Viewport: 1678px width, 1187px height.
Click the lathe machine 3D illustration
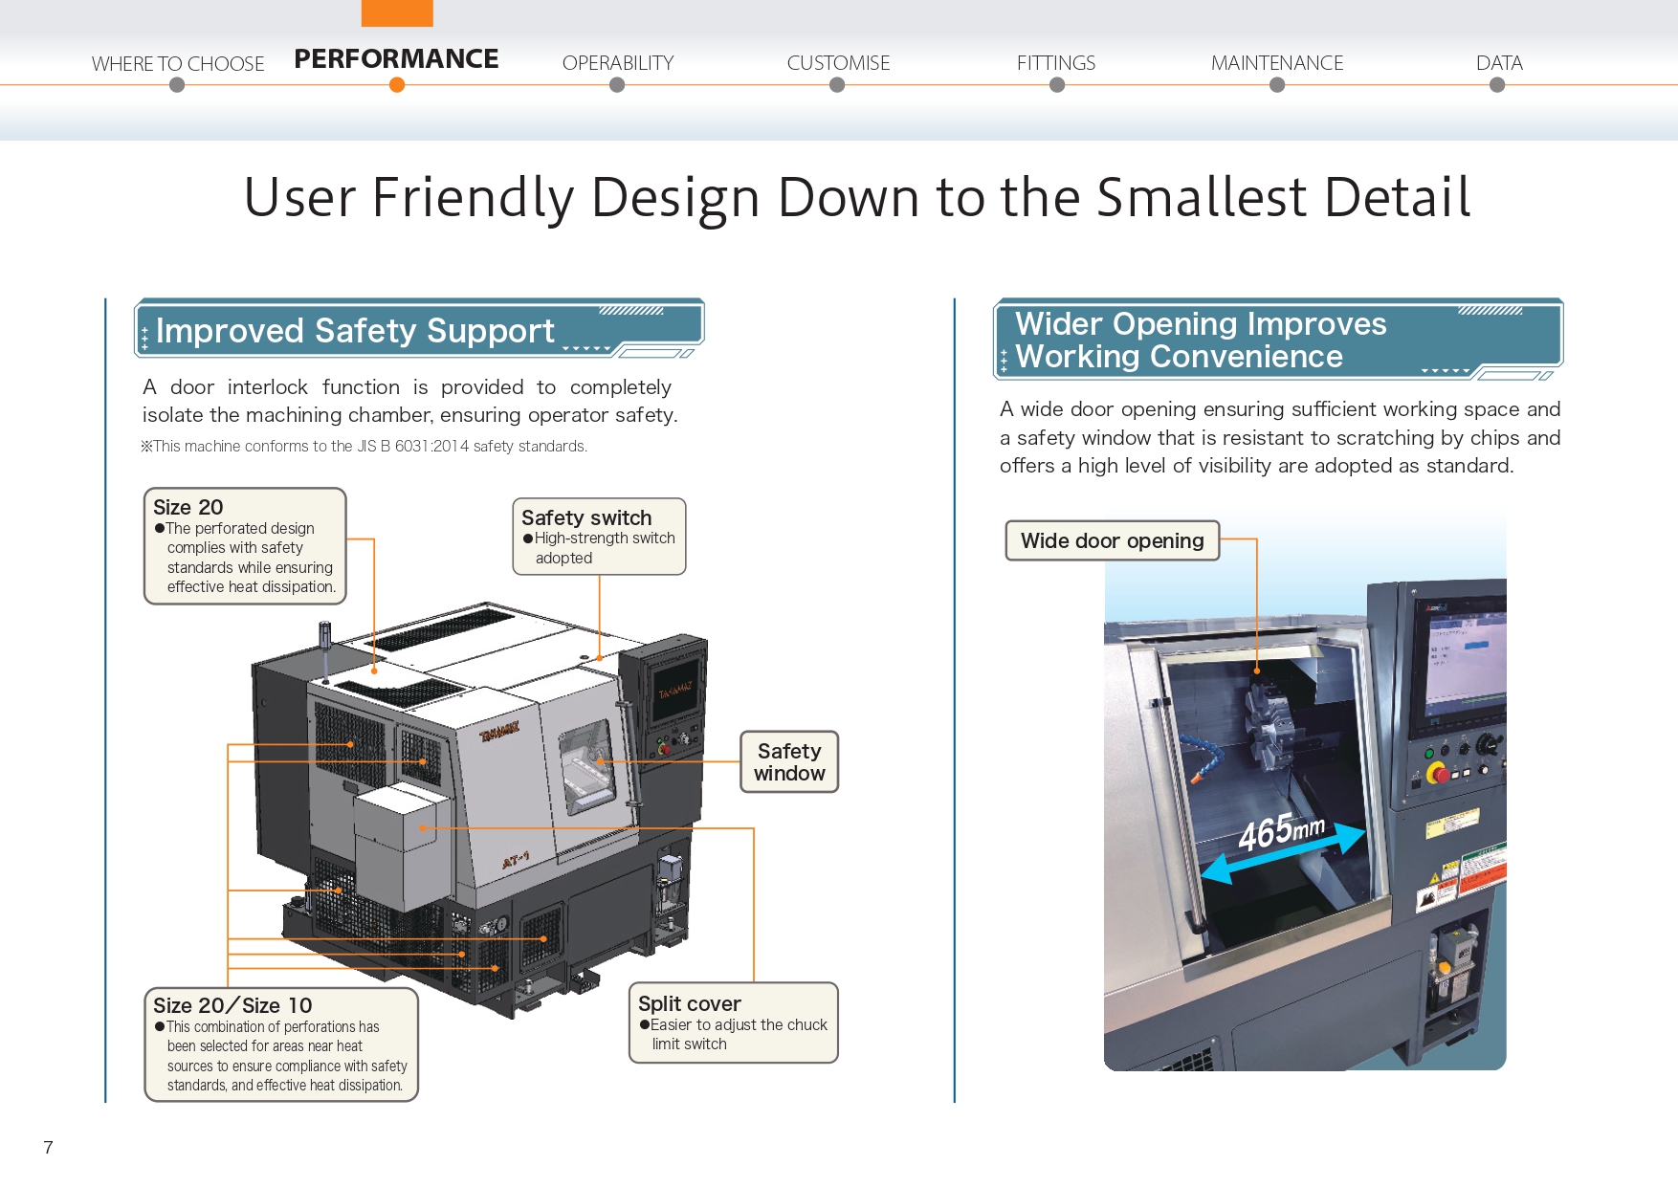(478, 808)
